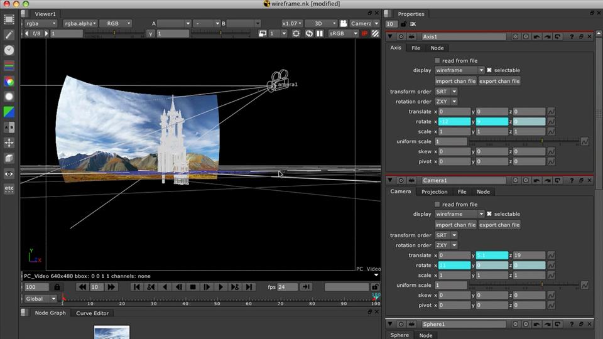Open the Merge nodes A/B icon
Viewport: 603px width, 339px height.
coord(9,127)
